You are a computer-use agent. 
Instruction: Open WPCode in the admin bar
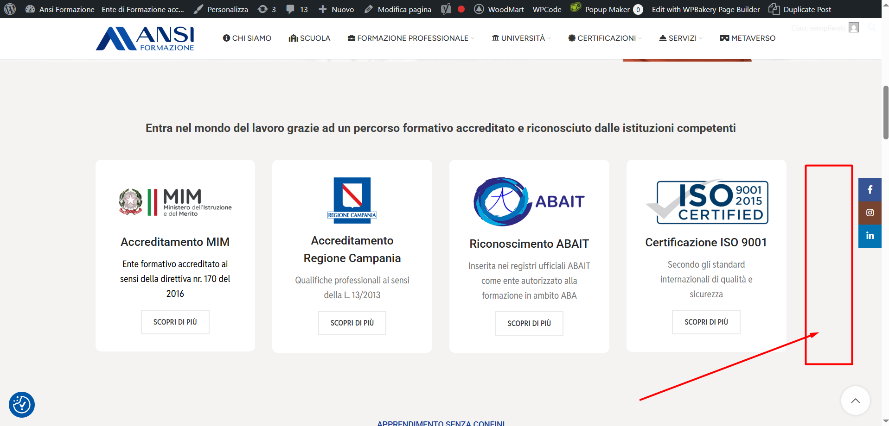[x=547, y=9]
